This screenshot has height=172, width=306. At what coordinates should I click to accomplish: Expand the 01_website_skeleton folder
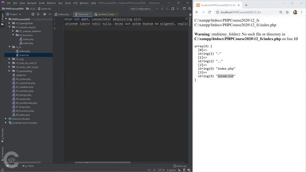click(13, 31)
